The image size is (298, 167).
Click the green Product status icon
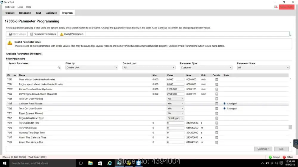(x=270, y=157)
